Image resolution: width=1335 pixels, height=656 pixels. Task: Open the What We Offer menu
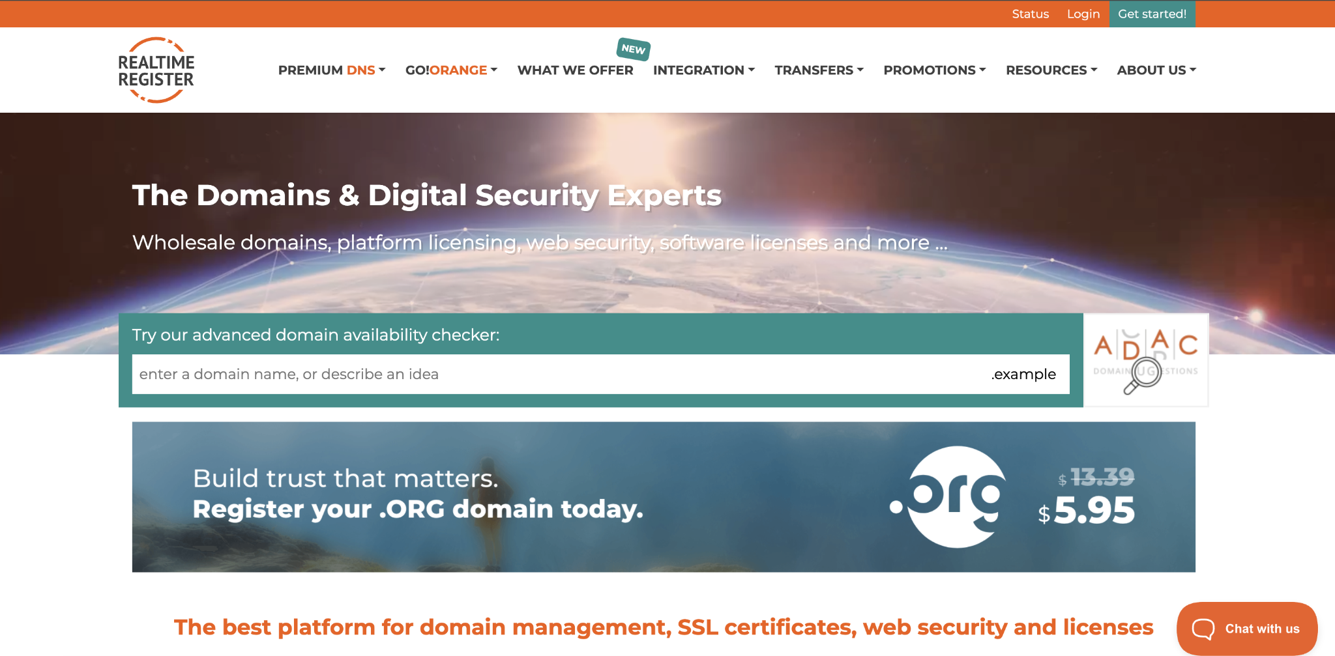[575, 70]
